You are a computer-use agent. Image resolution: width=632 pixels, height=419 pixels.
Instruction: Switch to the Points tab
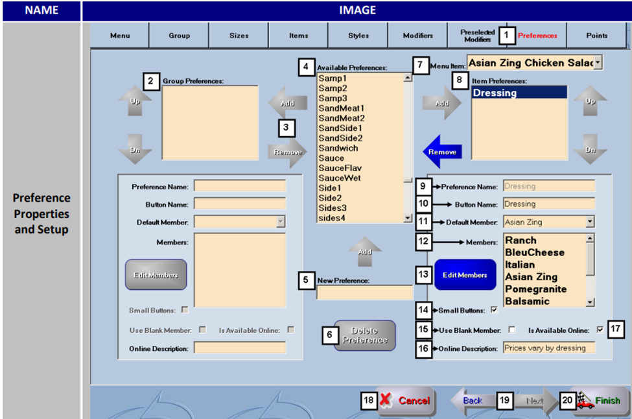(x=596, y=36)
